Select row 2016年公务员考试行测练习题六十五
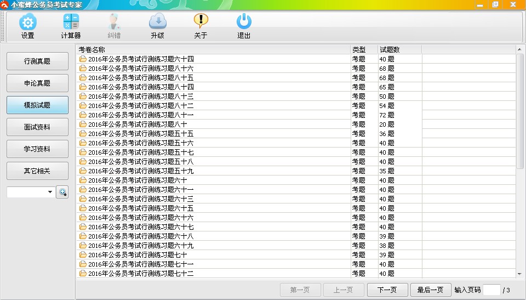 point(296,208)
